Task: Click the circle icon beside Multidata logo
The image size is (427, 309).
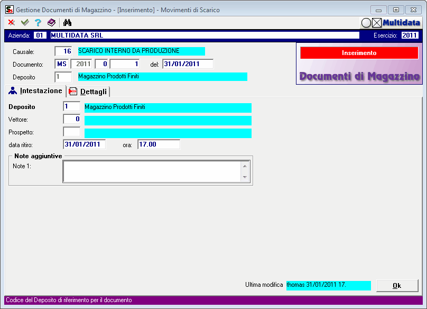Action: point(366,23)
